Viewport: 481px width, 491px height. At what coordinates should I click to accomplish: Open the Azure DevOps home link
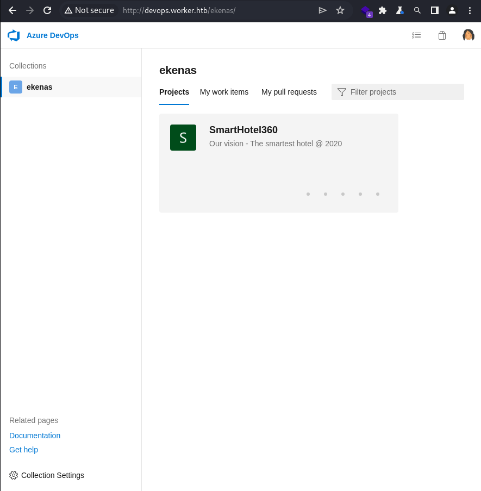53,35
